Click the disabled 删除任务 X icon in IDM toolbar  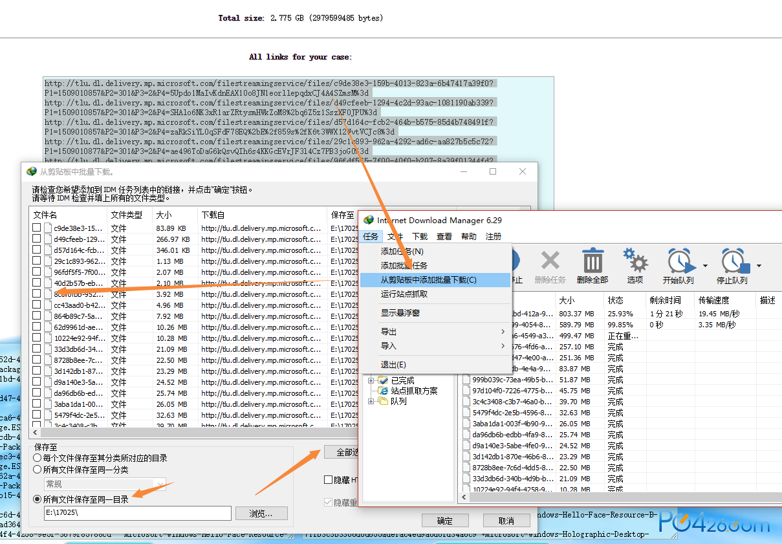(x=550, y=261)
